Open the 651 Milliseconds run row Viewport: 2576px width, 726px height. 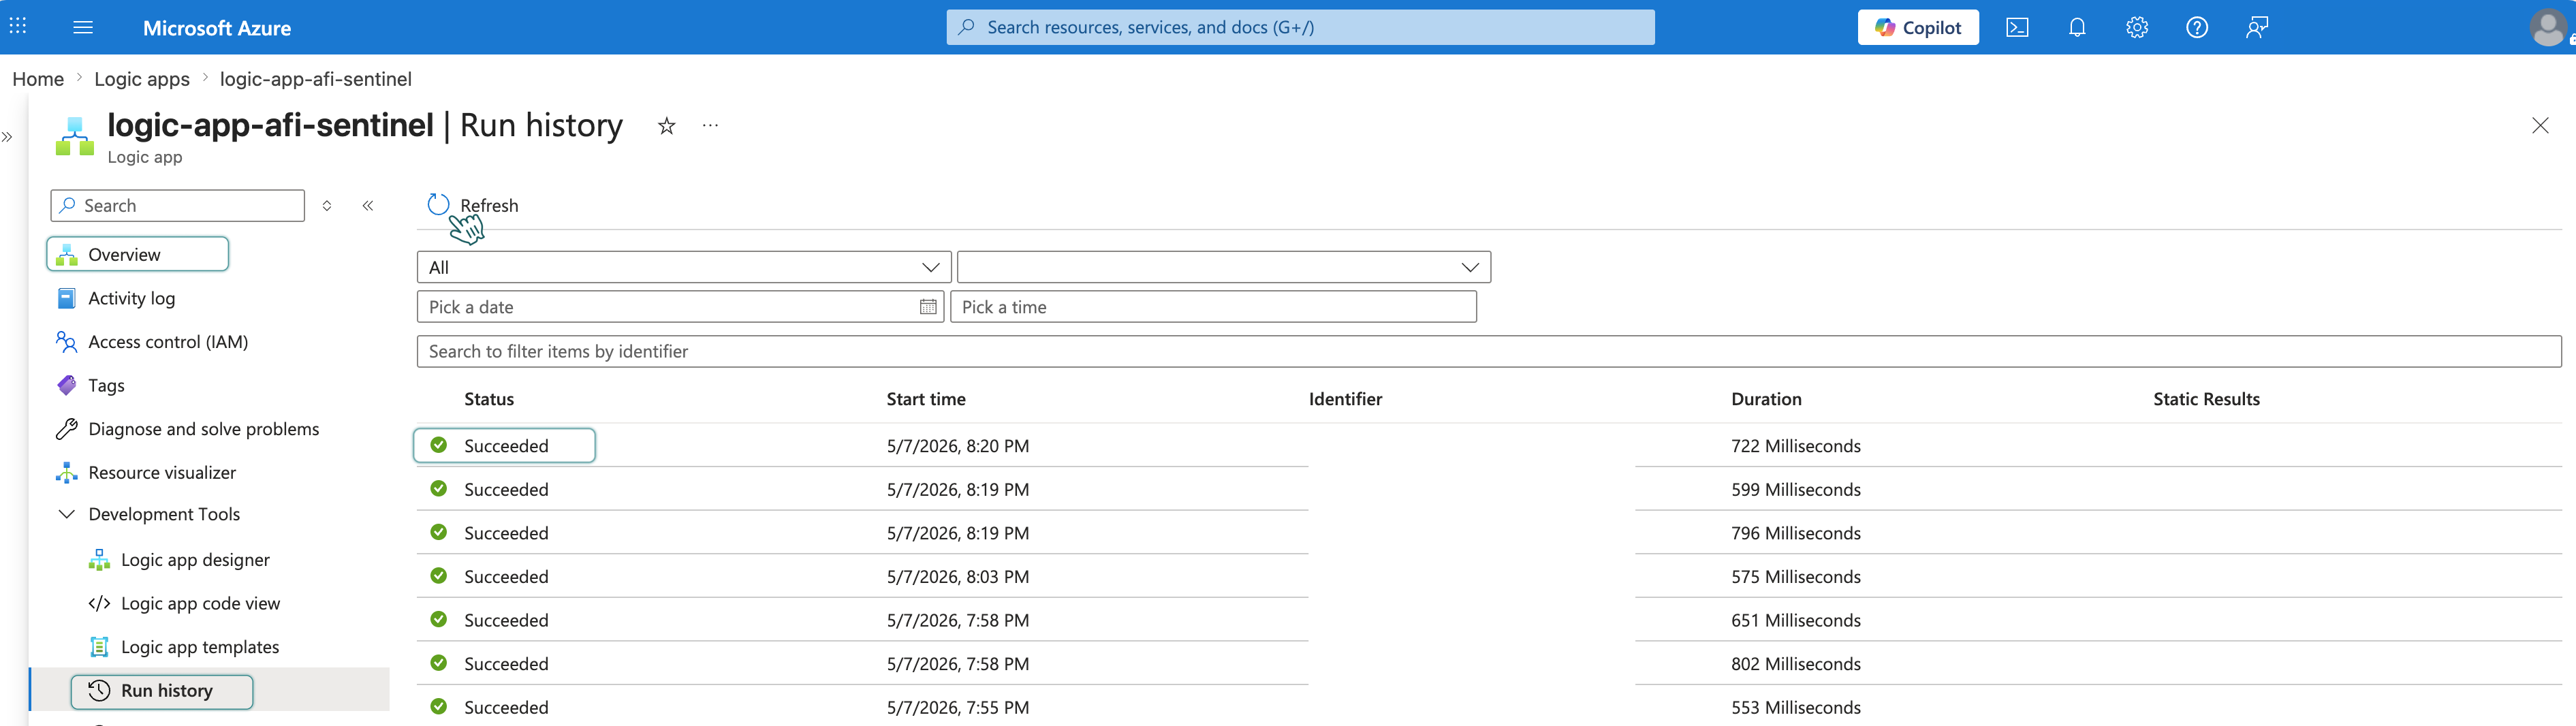point(1489,620)
